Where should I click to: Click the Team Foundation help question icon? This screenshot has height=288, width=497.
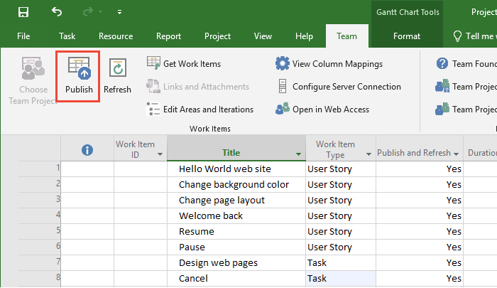(442, 63)
